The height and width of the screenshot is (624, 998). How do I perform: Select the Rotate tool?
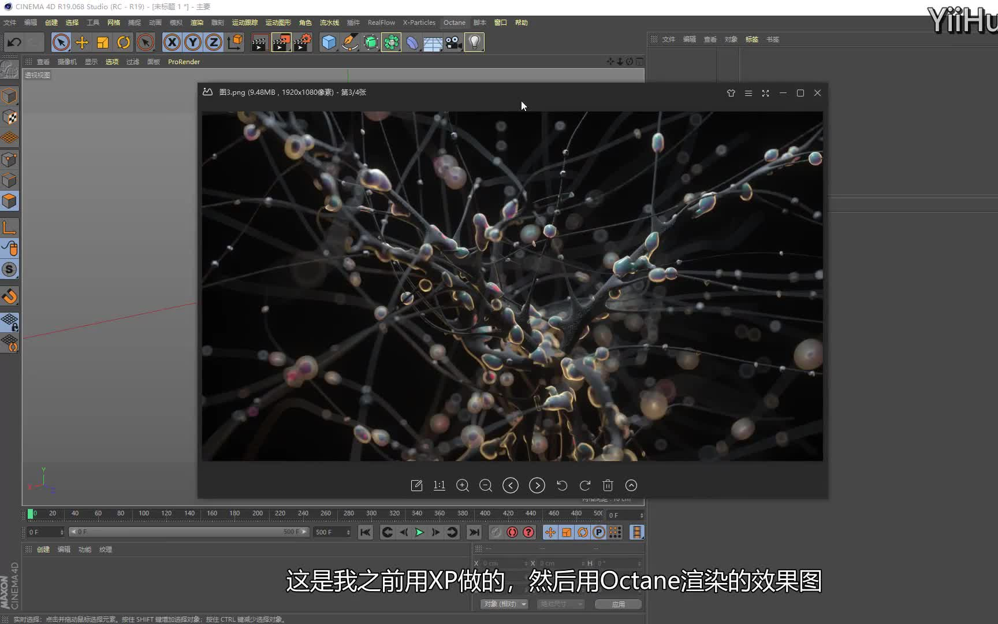point(124,42)
